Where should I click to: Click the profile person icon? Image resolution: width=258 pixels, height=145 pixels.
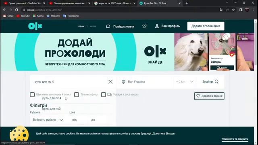point(157,26)
